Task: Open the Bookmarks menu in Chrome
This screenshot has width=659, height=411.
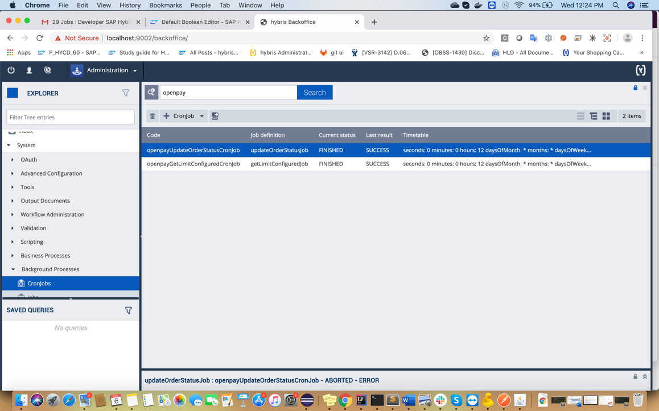Action: coord(165,5)
